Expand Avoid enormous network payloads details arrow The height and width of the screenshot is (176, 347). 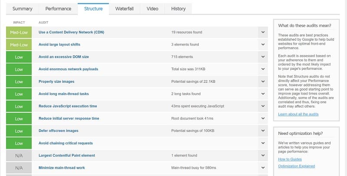(262, 69)
